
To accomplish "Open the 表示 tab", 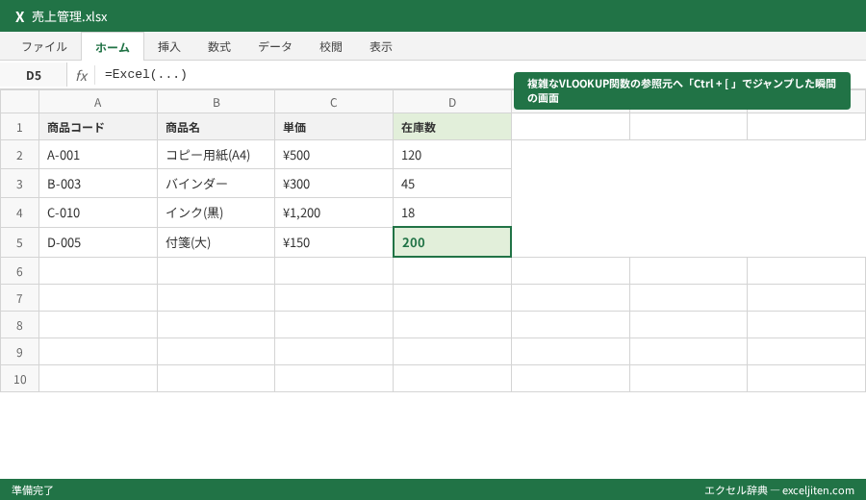I will point(381,47).
